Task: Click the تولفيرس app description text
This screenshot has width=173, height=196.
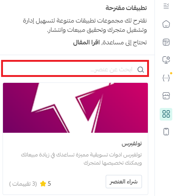Action: click(x=81, y=159)
